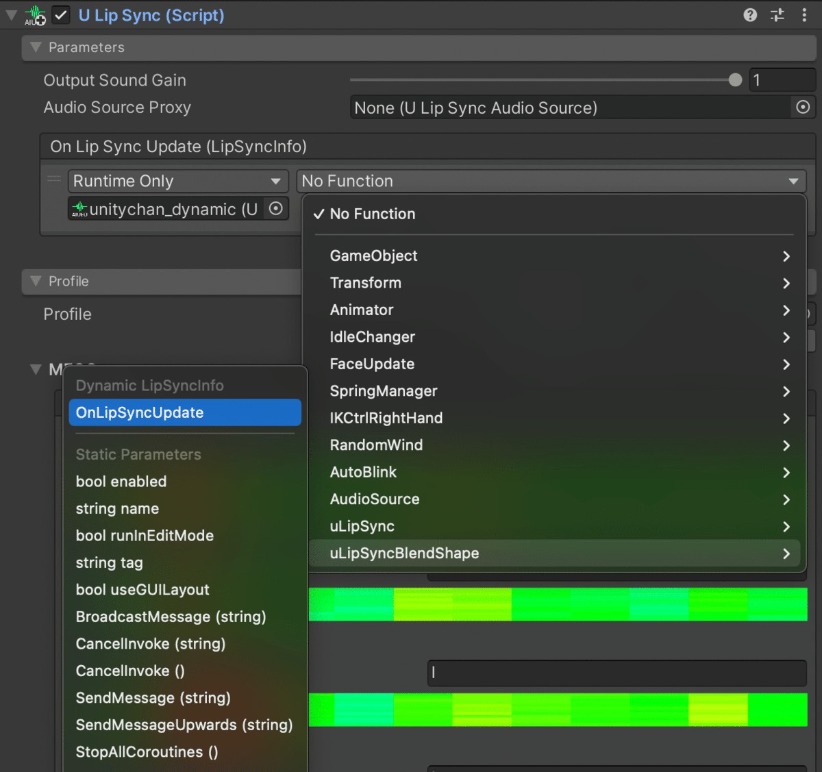Click the reorder handle beside the event listener

(x=53, y=179)
